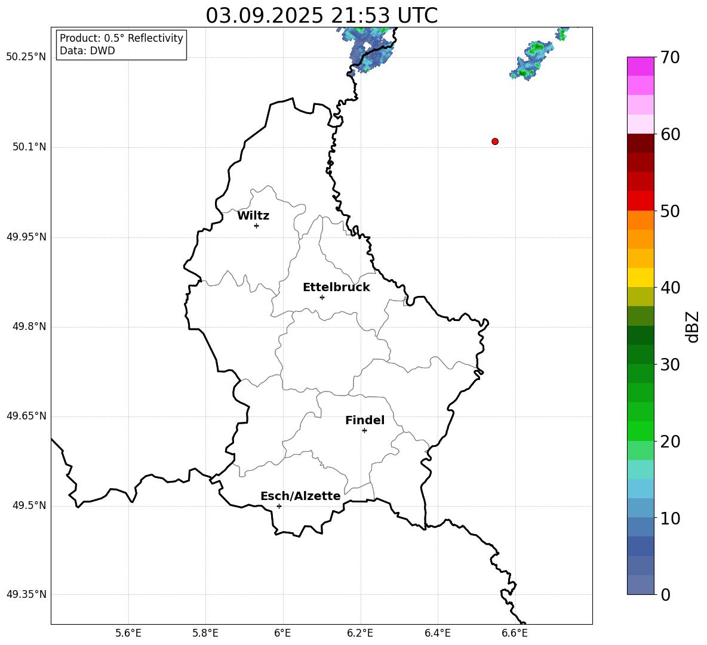707x645 pixels.
Task: Click the Findel city label
Action: [x=365, y=420]
